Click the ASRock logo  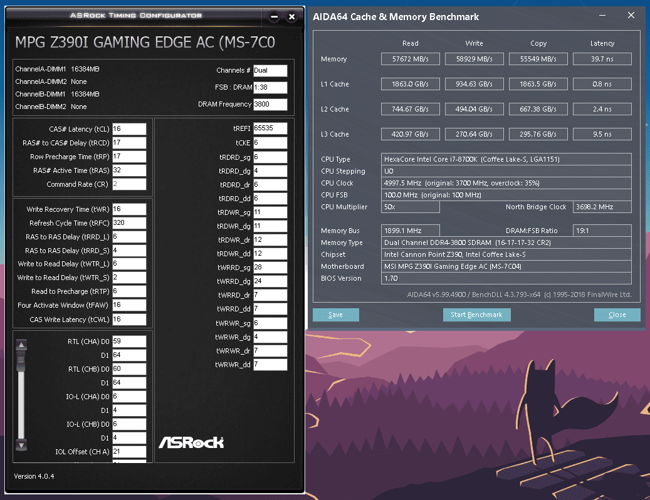pos(191,442)
